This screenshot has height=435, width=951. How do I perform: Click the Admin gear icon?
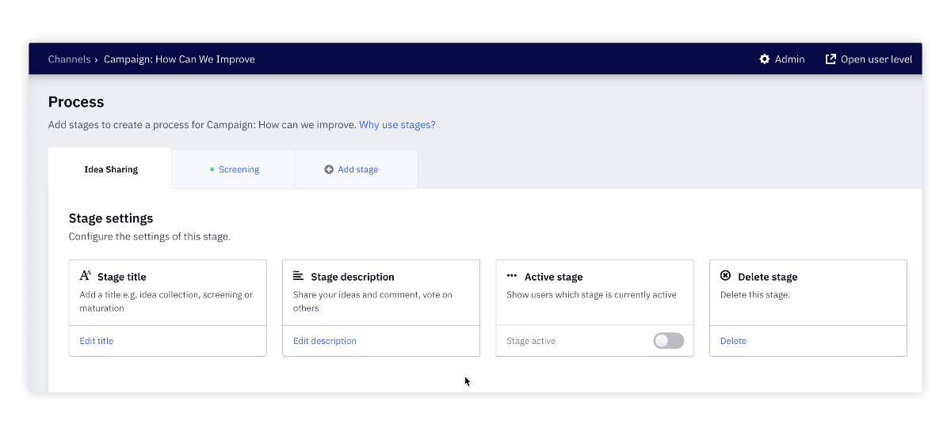coord(765,59)
